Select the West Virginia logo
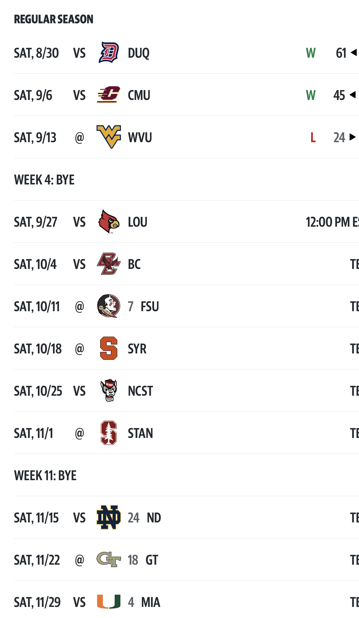 pyautogui.click(x=108, y=137)
